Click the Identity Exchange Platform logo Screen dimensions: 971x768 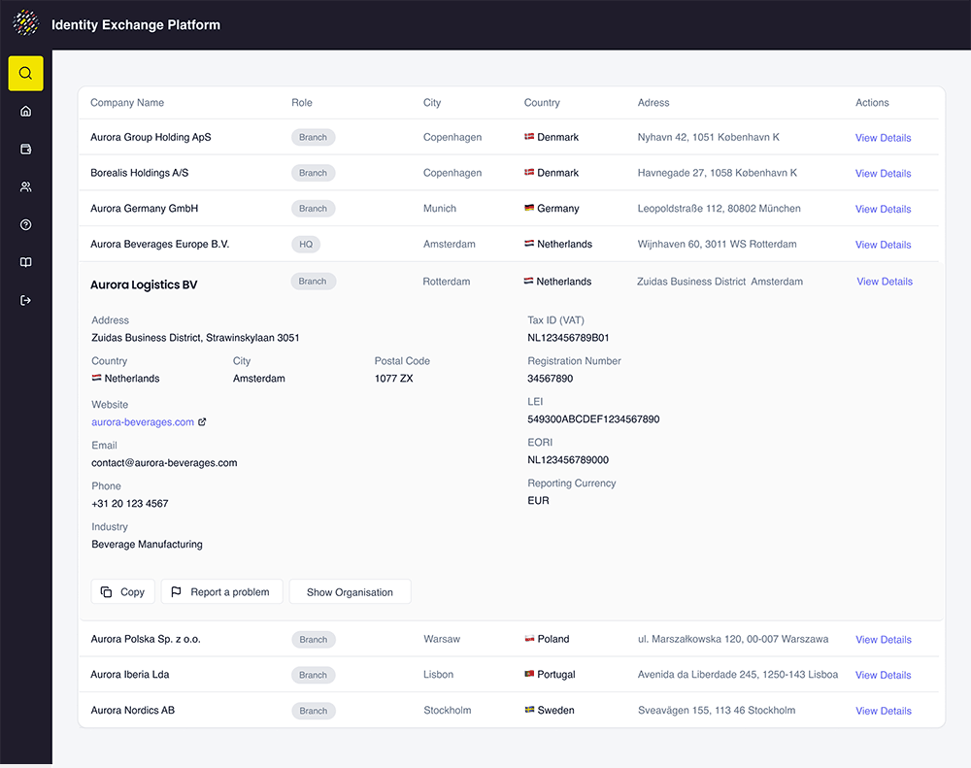26,22
